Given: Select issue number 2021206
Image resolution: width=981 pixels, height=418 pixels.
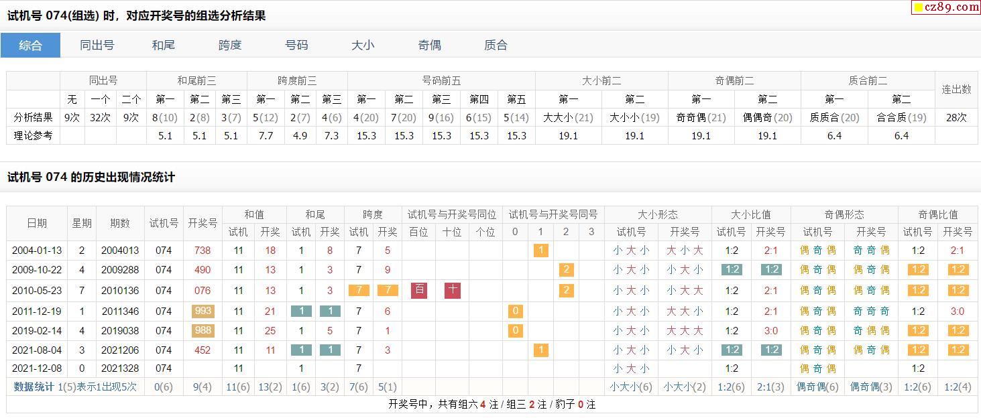Looking at the screenshot, I should pos(120,350).
